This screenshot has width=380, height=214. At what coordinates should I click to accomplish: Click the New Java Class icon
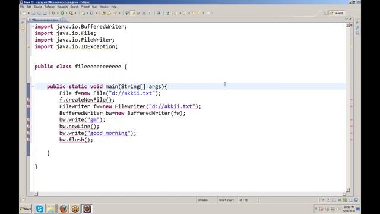point(91,13)
